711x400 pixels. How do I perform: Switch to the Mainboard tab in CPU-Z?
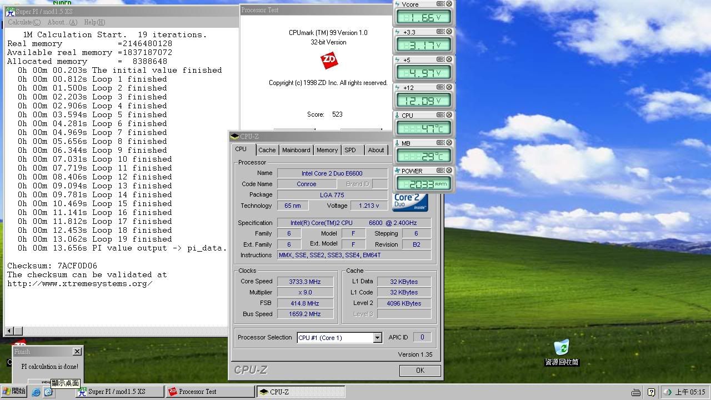tap(296, 150)
